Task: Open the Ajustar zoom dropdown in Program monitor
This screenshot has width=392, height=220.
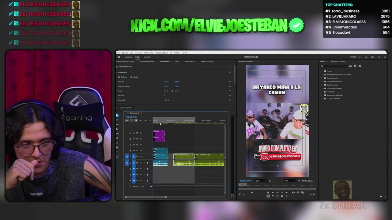Action: point(261,181)
